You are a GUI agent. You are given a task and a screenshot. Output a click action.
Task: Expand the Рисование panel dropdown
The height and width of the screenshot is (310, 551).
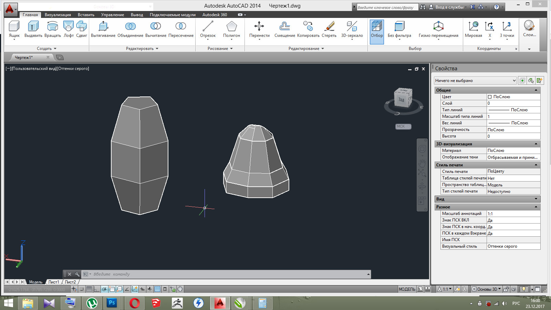coord(220,49)
